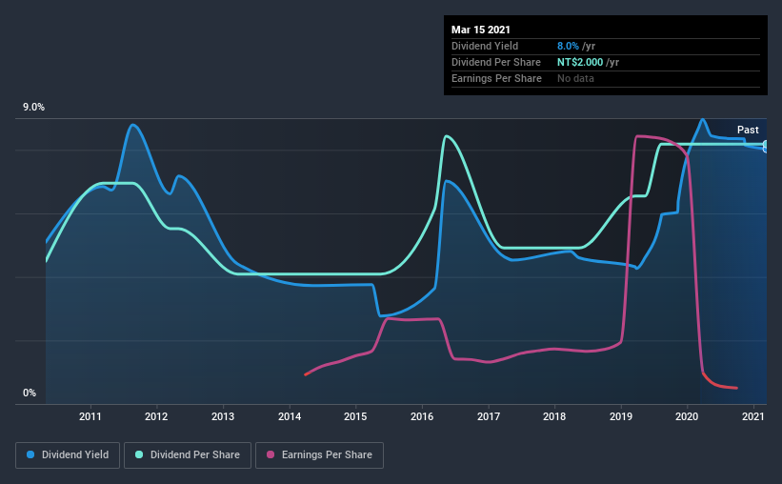The width and height of the screenshot is (782, 484).
Task: Select the 2020 label on the x-axis
Action: coord(687,416)
